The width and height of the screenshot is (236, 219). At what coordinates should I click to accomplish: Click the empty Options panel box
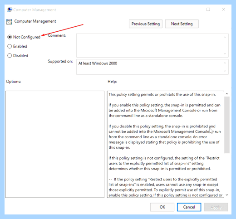[55, 144]
